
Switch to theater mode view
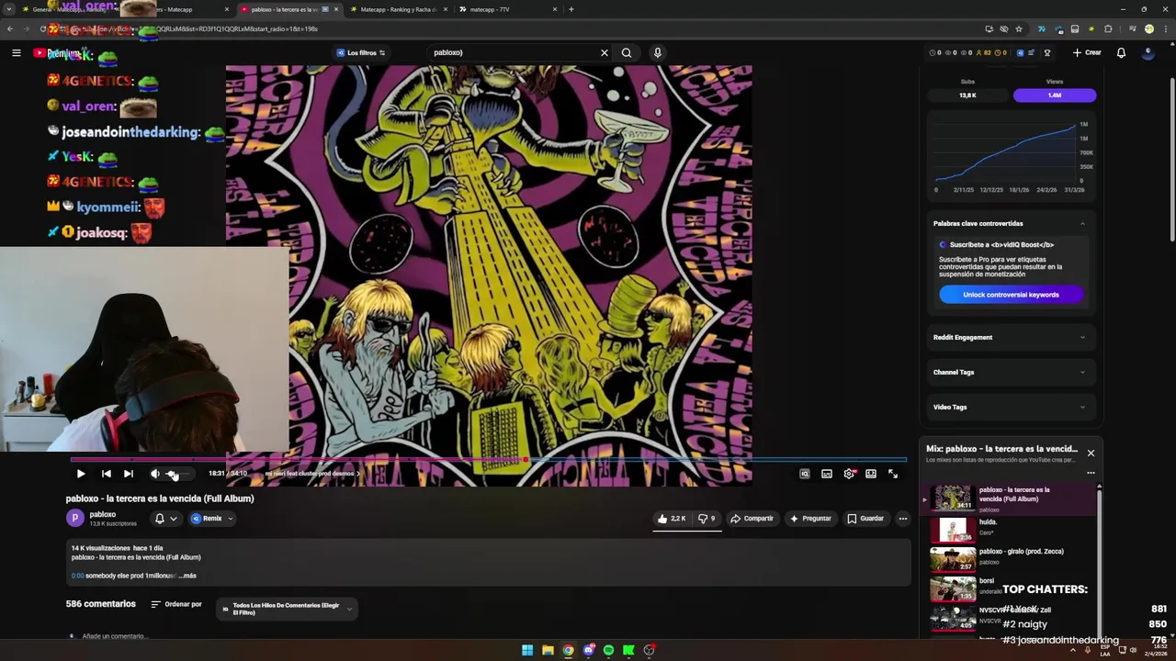coord(871,474)
